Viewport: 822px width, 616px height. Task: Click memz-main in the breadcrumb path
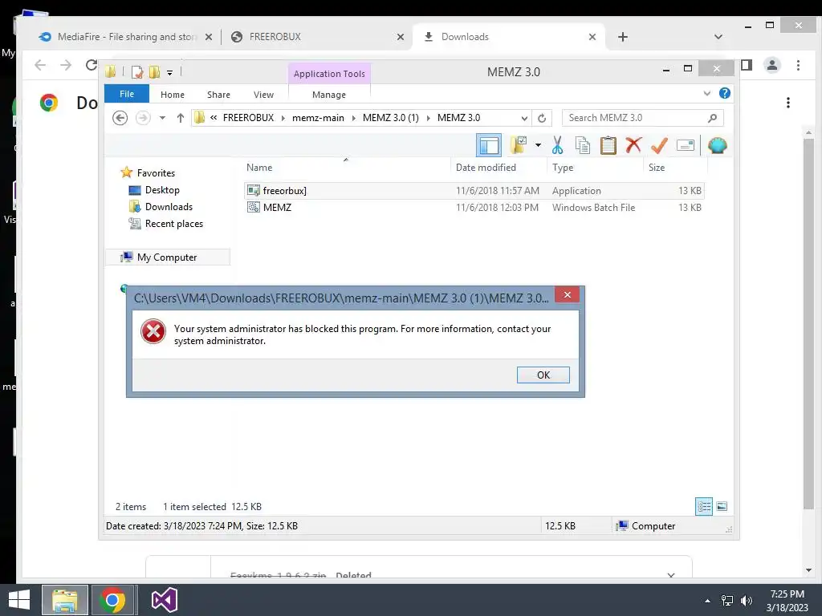pos(318,118)
